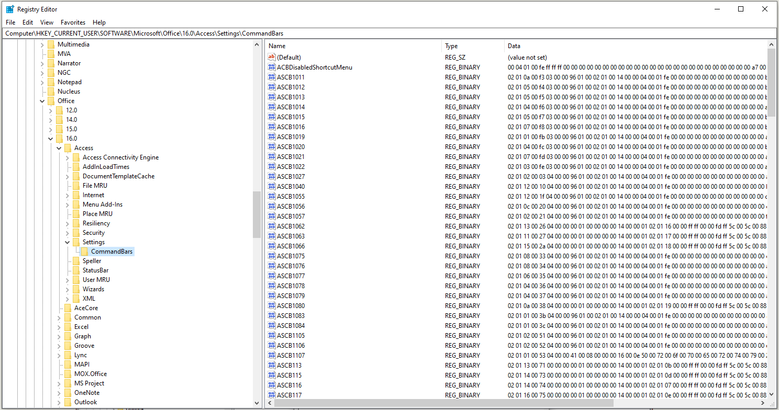Click the folder icon beside StatusBar key
The height and width of the screenshot is (410, 779).
76,270
